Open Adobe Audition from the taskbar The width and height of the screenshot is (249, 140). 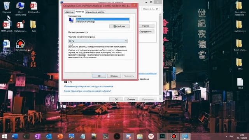162,136
